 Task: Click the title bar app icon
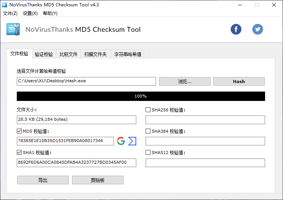pyautogui.click(x=4, y=5)
